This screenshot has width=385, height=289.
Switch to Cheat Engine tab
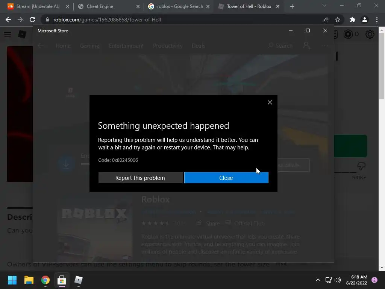(108, 6)
